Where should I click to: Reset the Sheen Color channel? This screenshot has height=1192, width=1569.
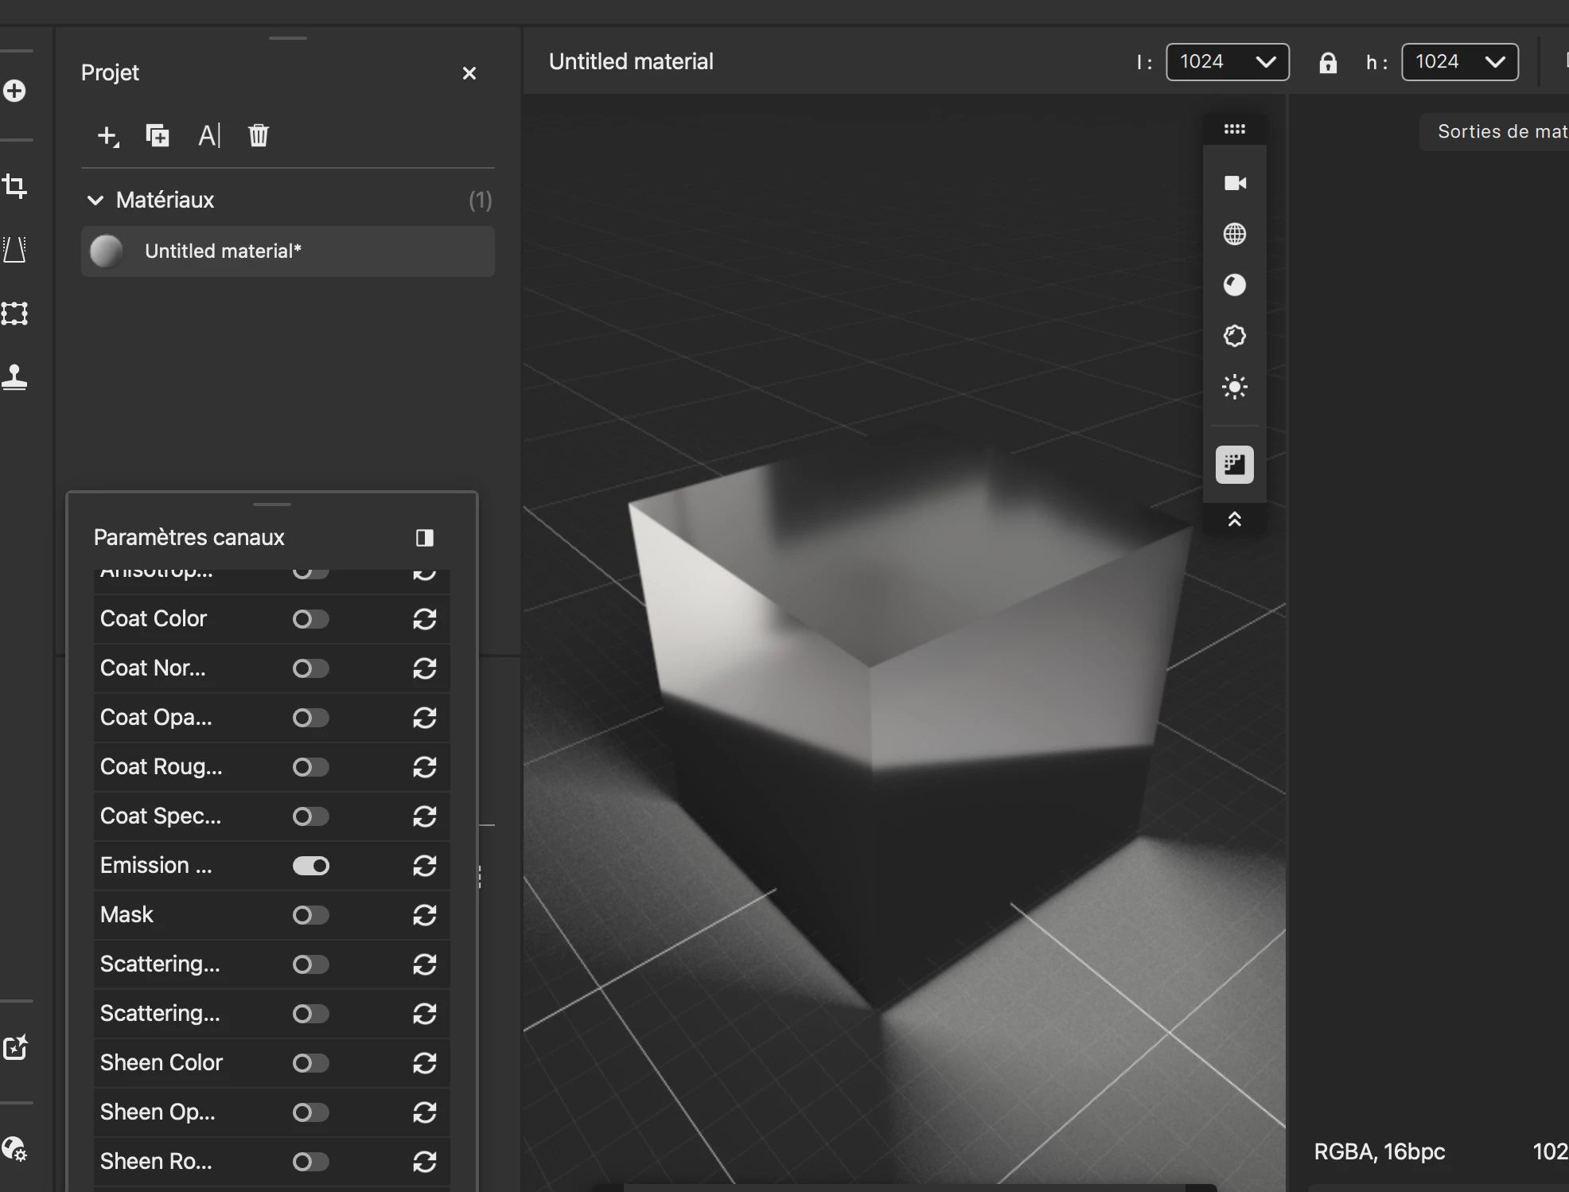424,1063
